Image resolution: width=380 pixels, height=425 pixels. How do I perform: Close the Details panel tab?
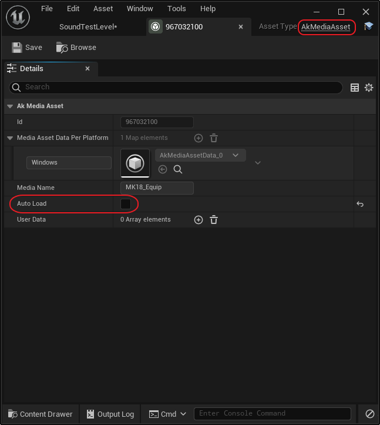(x=87, y=69)
